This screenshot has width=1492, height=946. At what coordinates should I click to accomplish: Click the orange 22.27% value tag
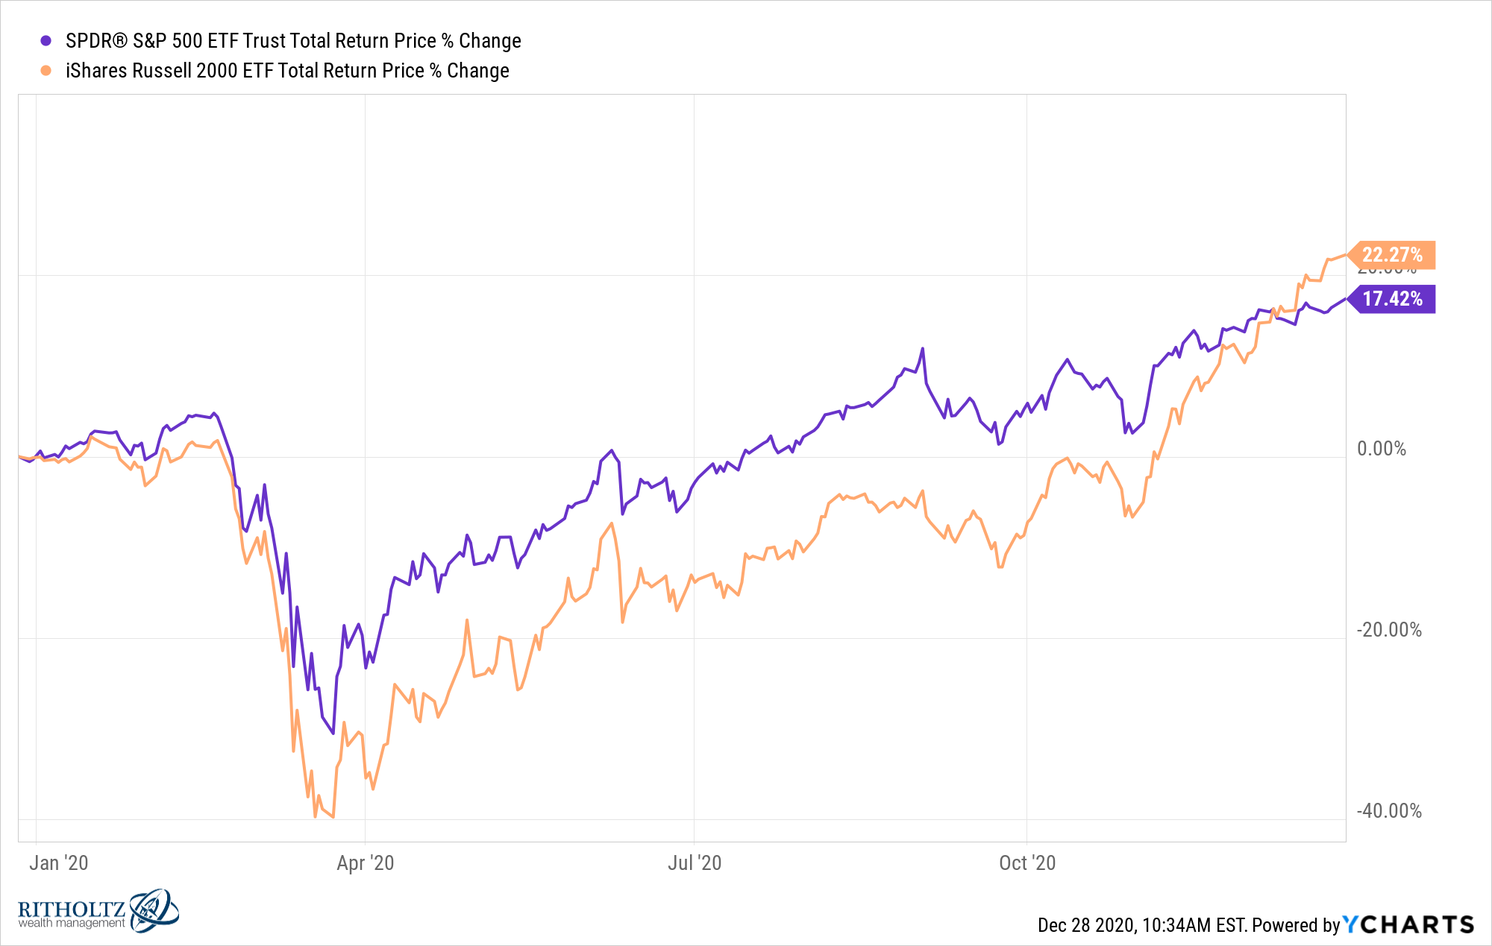point(1391,255)
